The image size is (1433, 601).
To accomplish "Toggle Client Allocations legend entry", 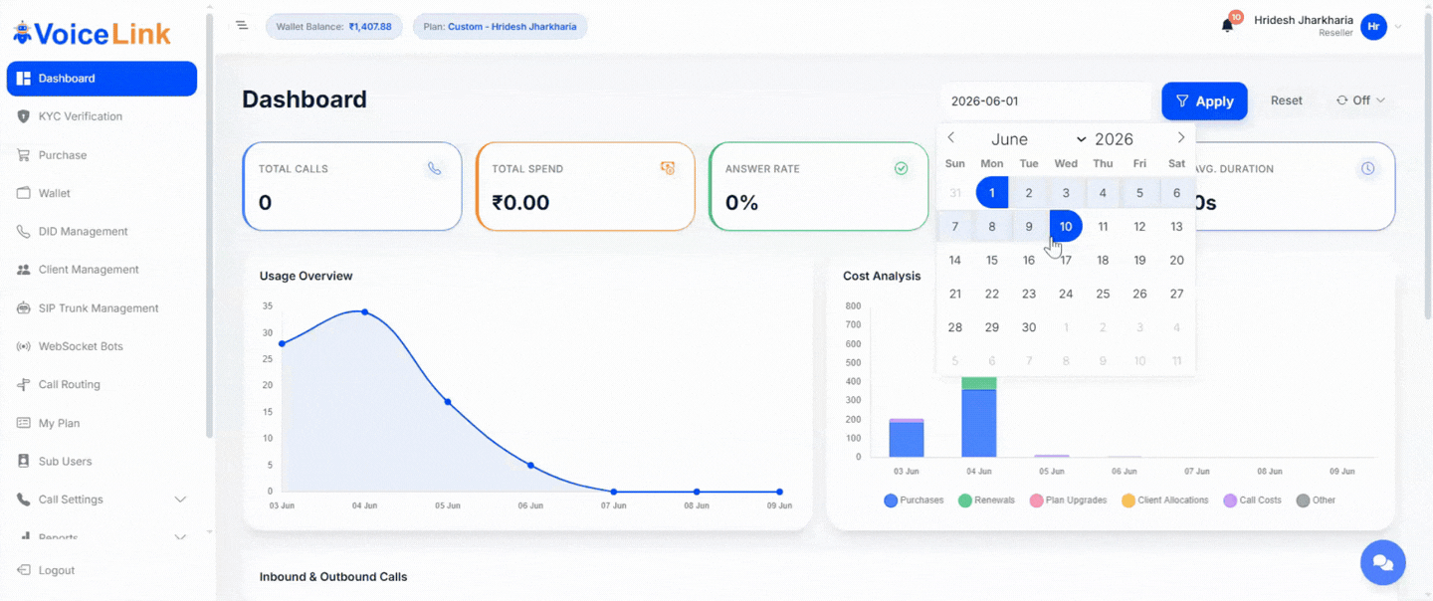I will coord(1165,501).
